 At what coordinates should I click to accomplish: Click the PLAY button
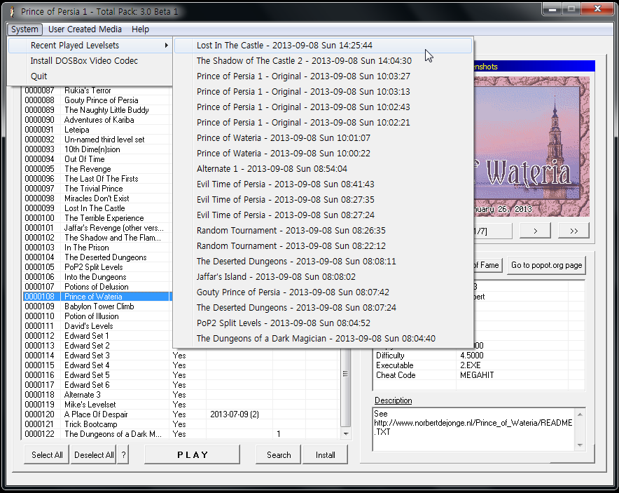coord(193,454)
